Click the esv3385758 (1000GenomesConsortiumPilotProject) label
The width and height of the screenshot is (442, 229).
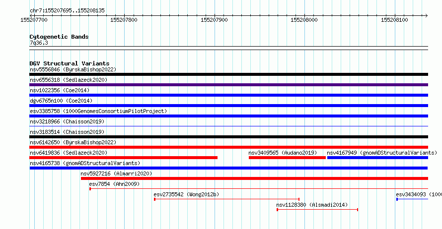98,111
